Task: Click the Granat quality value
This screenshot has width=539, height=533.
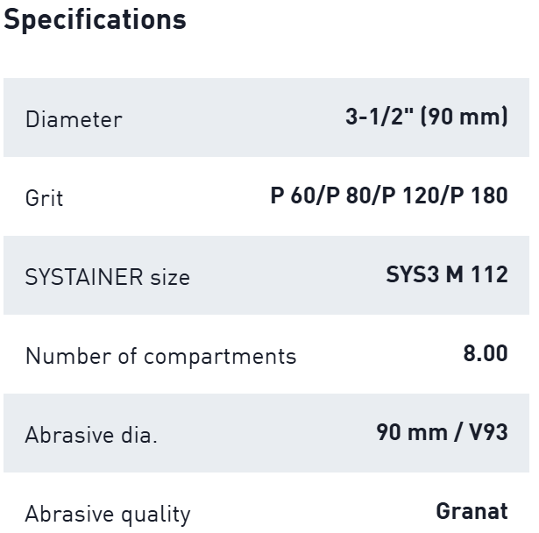Action: point(472,511)
